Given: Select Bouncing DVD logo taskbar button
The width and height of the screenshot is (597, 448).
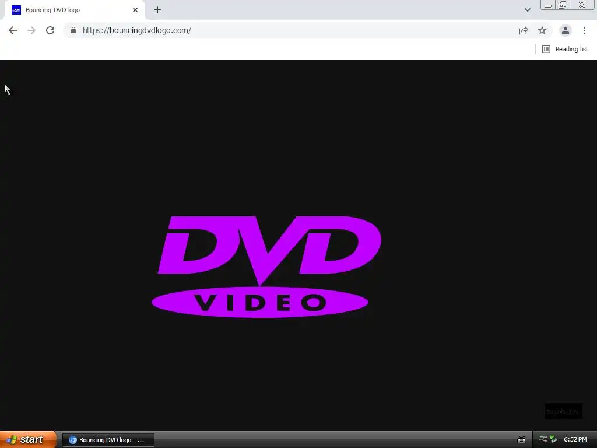Looking at the screenshot, I should coord(108,440).
